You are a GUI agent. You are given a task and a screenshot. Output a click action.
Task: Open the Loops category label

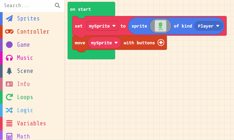[25, 97]
